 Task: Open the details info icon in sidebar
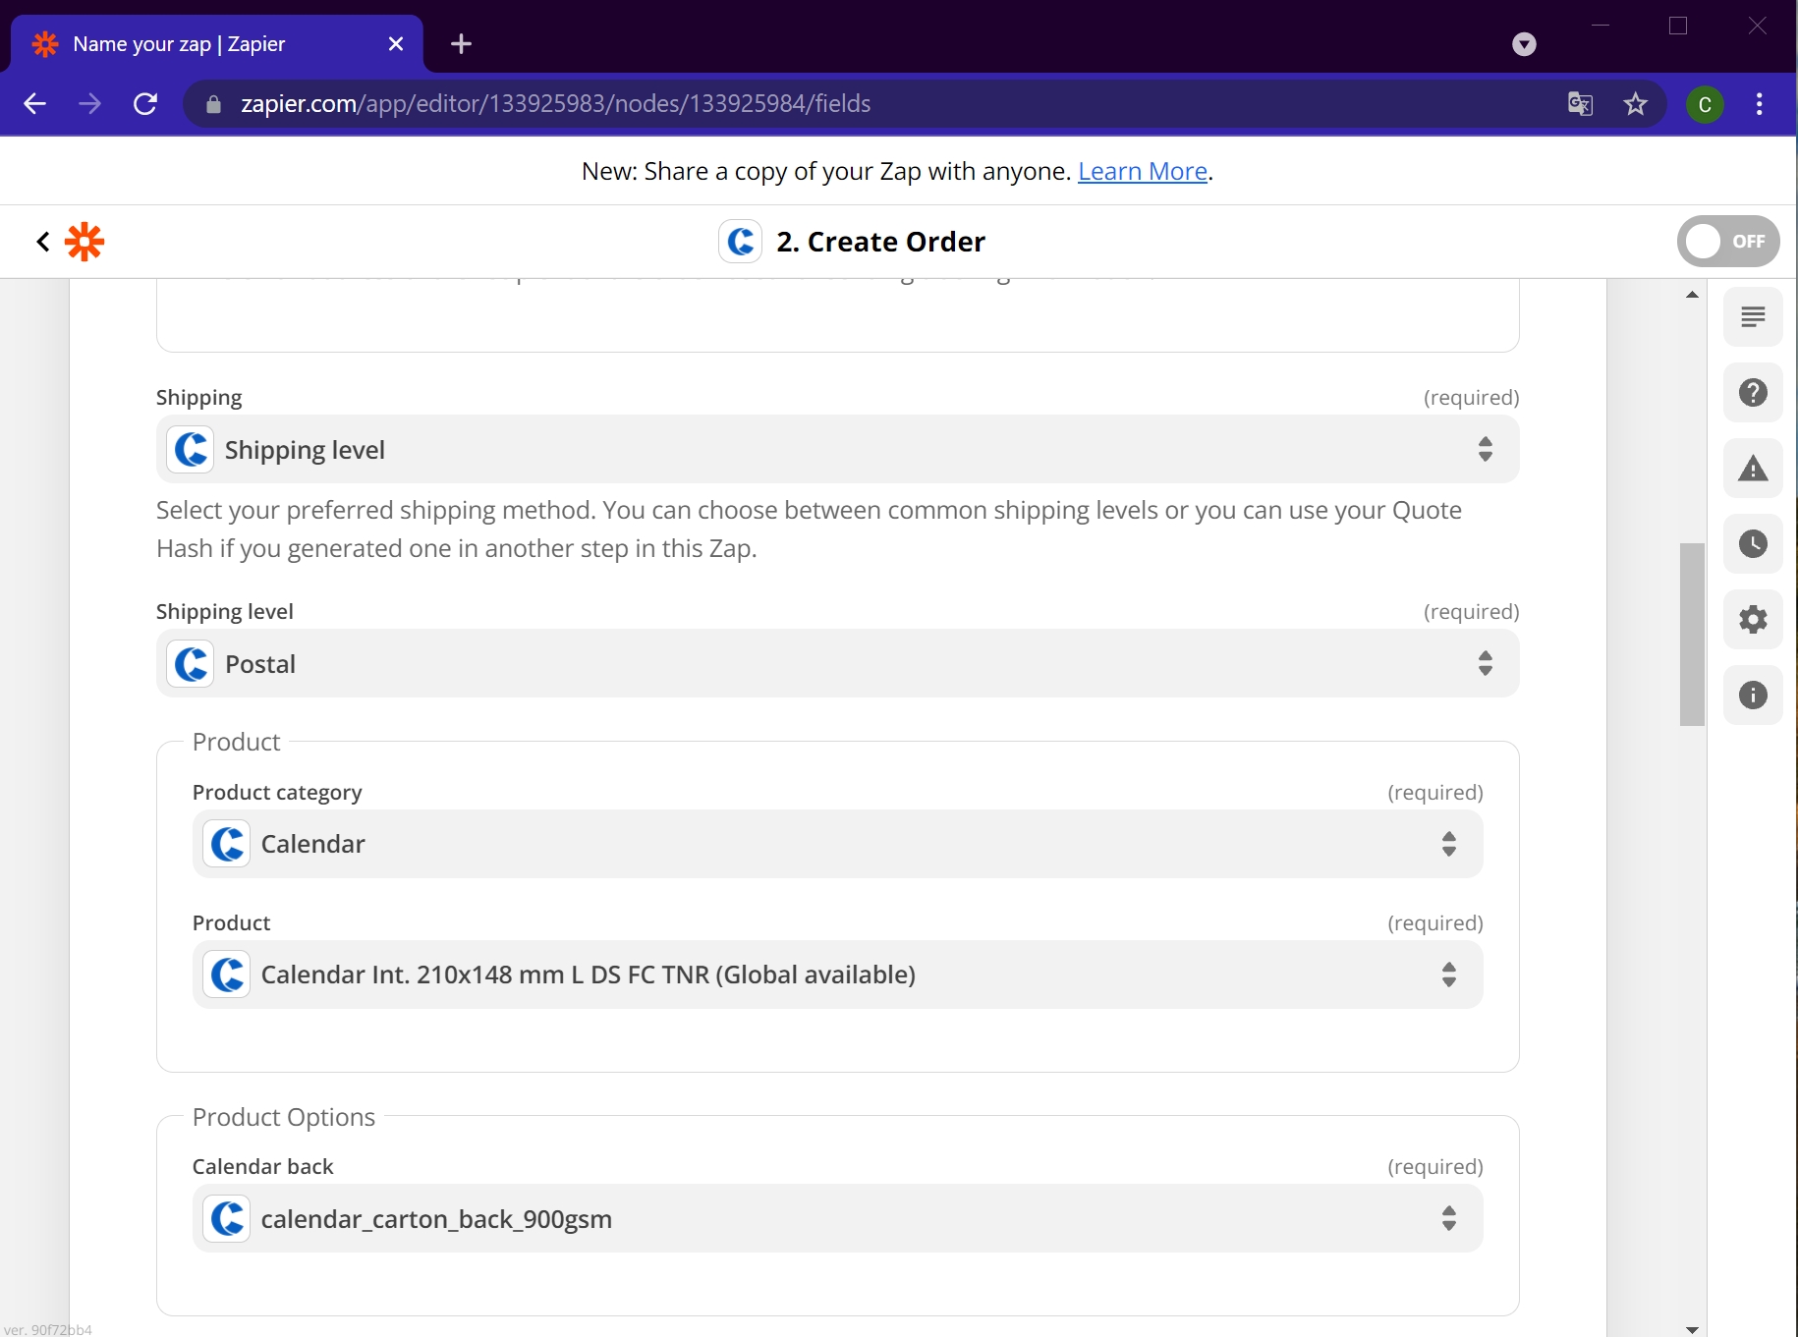pos(1753,696)
